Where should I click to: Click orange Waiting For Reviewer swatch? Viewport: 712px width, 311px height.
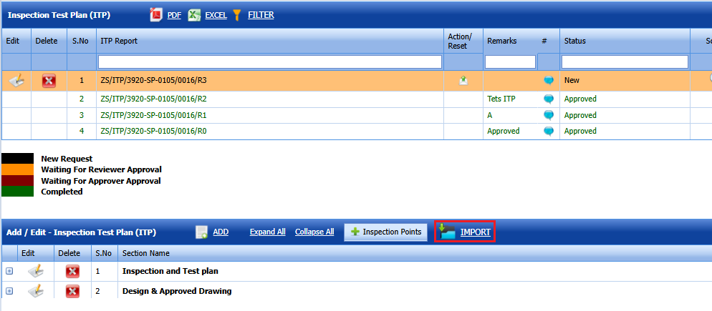pyautogui.click(x=17, y=169)
